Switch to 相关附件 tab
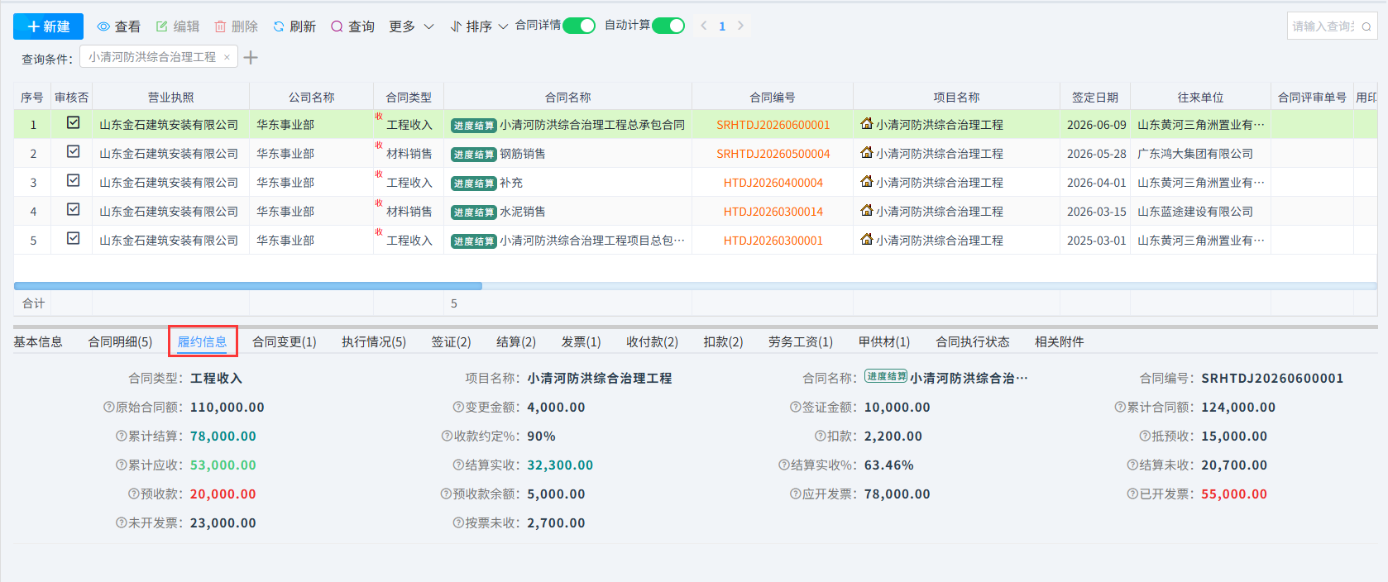This screenshot has width=1388, height=582. point(1060,341)
